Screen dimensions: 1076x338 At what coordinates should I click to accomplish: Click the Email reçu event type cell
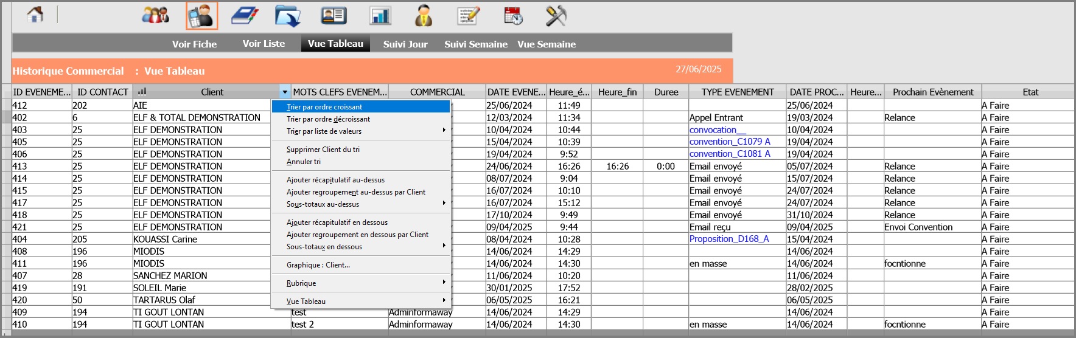tap(737, 227)
